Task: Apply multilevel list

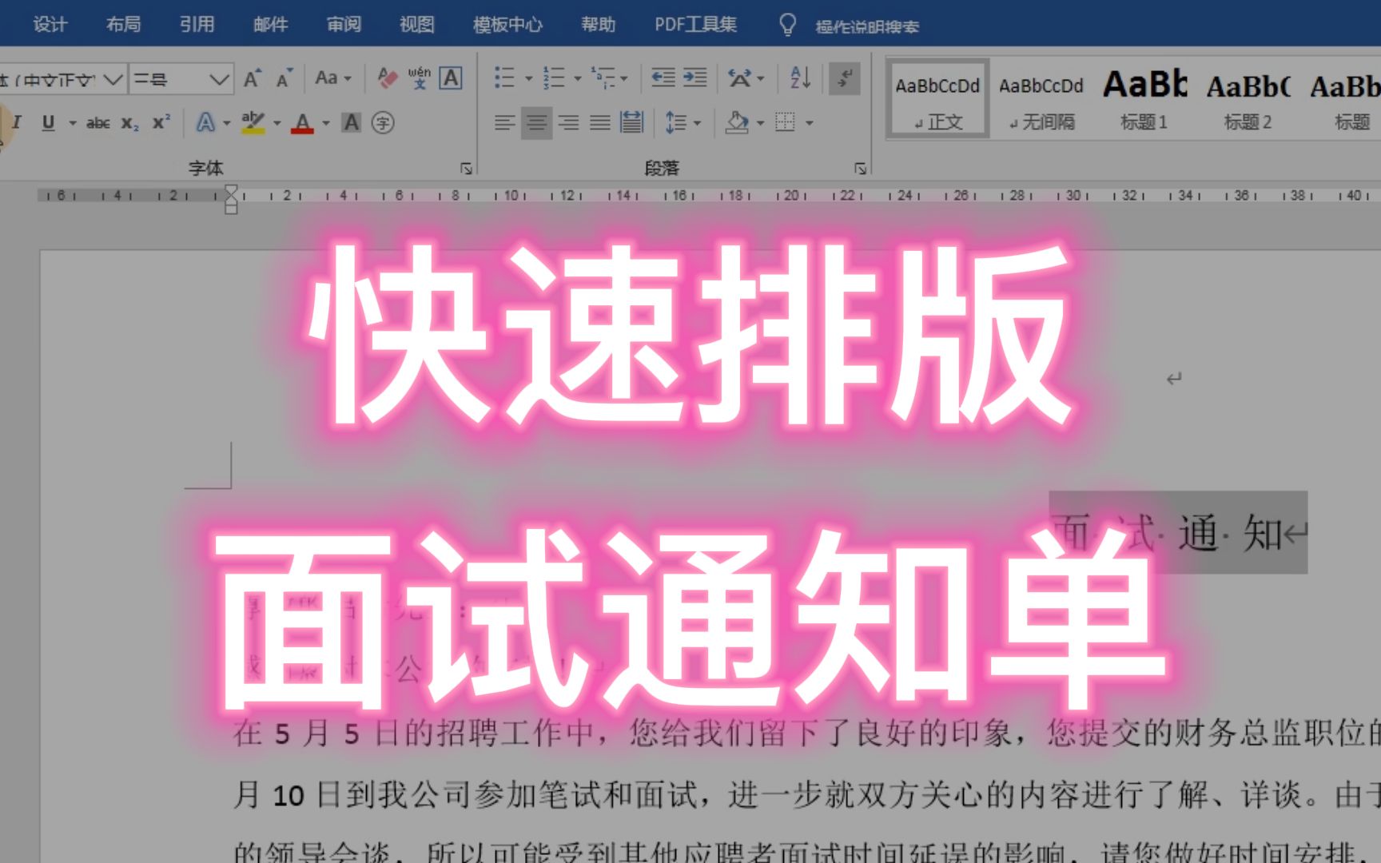Action: [x=603, y=78]
